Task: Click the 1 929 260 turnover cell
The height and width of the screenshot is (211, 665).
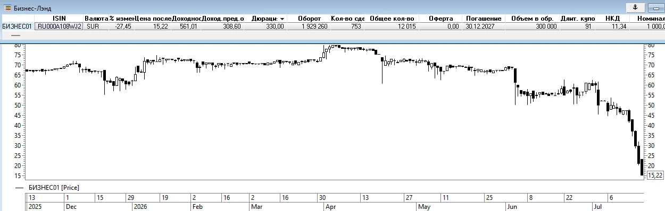Action: tap(309, 26)
